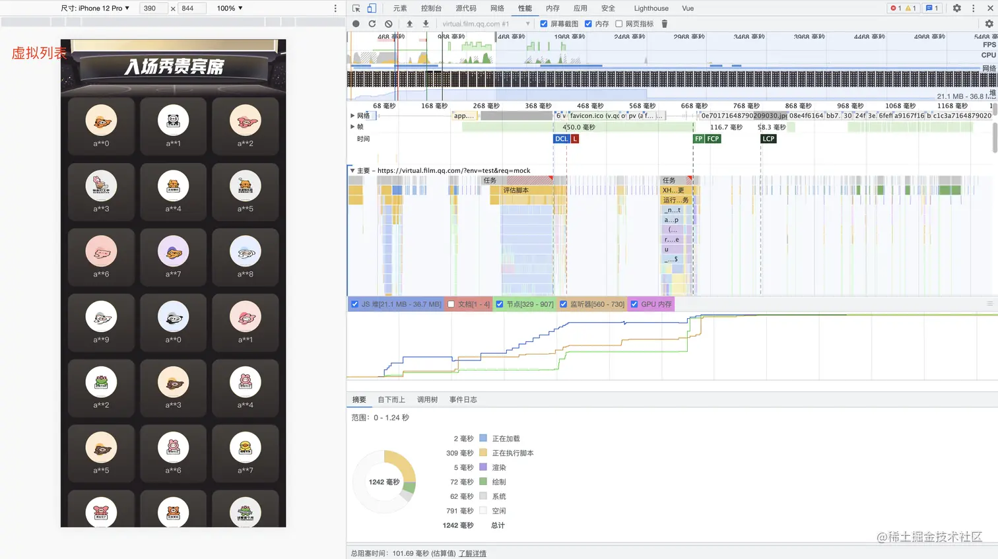Open the 100% zoom dropdown
This screenshot has width=998, height=559.
coord(230,9)
